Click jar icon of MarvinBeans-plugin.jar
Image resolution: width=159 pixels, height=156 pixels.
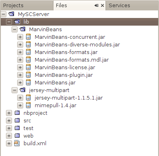[x=28, y=75]
